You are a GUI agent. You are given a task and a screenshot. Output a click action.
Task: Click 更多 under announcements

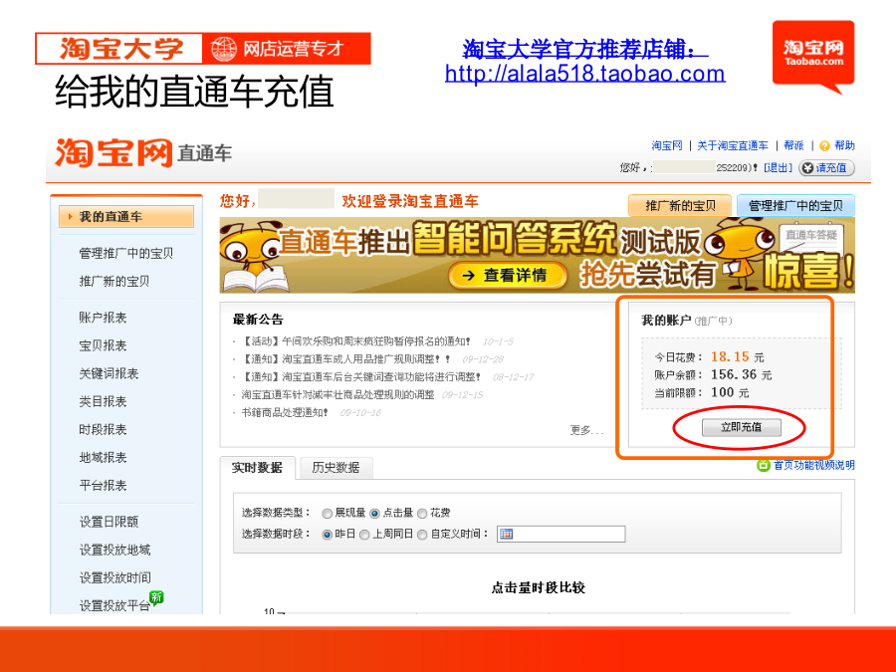pos(586,430)
